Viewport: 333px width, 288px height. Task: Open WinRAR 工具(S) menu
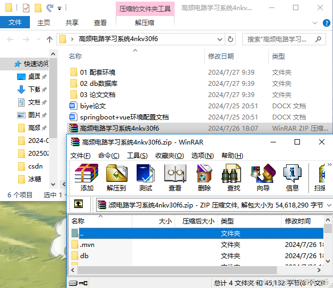(x=137, y=156)
